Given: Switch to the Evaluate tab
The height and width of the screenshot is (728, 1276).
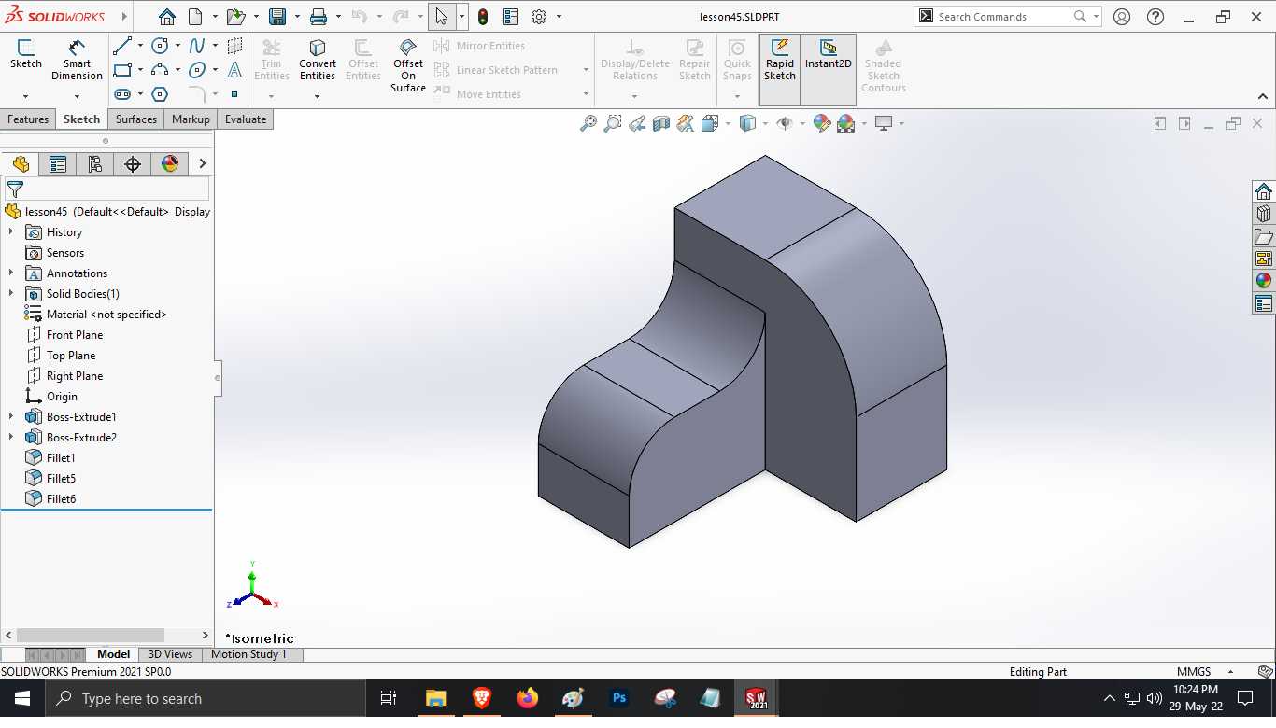Looking at the screenshot, I should [x=246, y=119].
